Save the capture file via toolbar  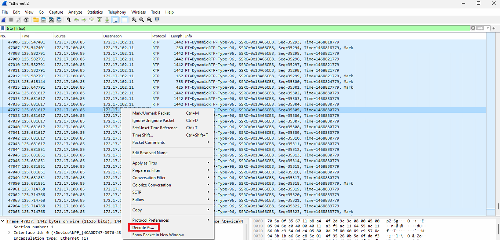tap(44, 20)
